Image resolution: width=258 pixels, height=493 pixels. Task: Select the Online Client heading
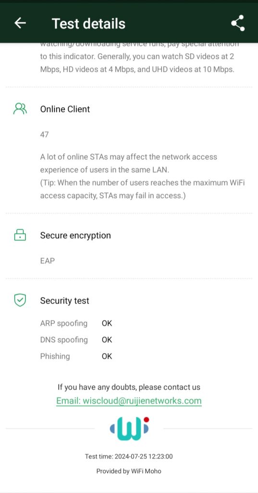point(65,109)
